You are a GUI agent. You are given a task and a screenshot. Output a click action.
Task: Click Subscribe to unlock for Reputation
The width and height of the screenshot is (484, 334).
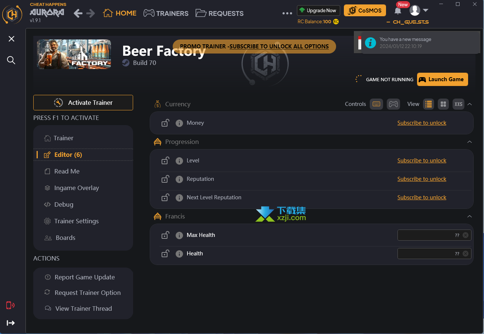click(x=422, y=179)
